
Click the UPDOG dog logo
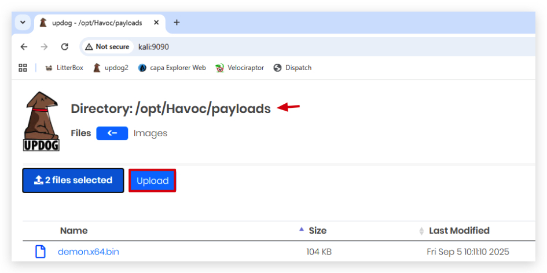click(x=41, y=122)
